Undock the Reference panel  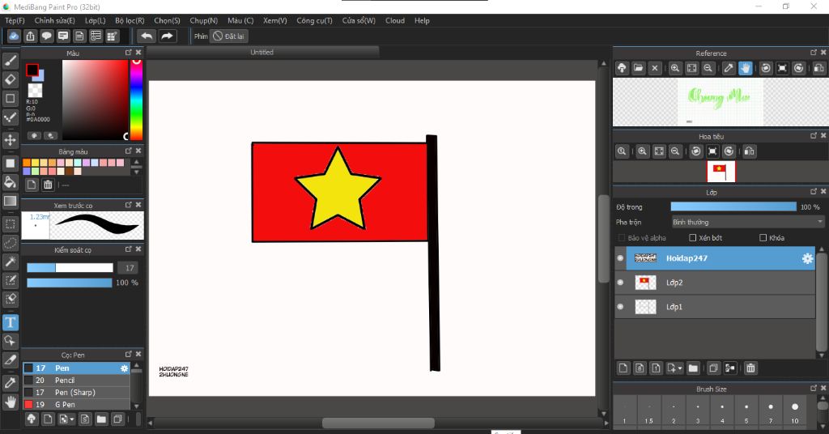pyautogui.click(x=814, y=53)
